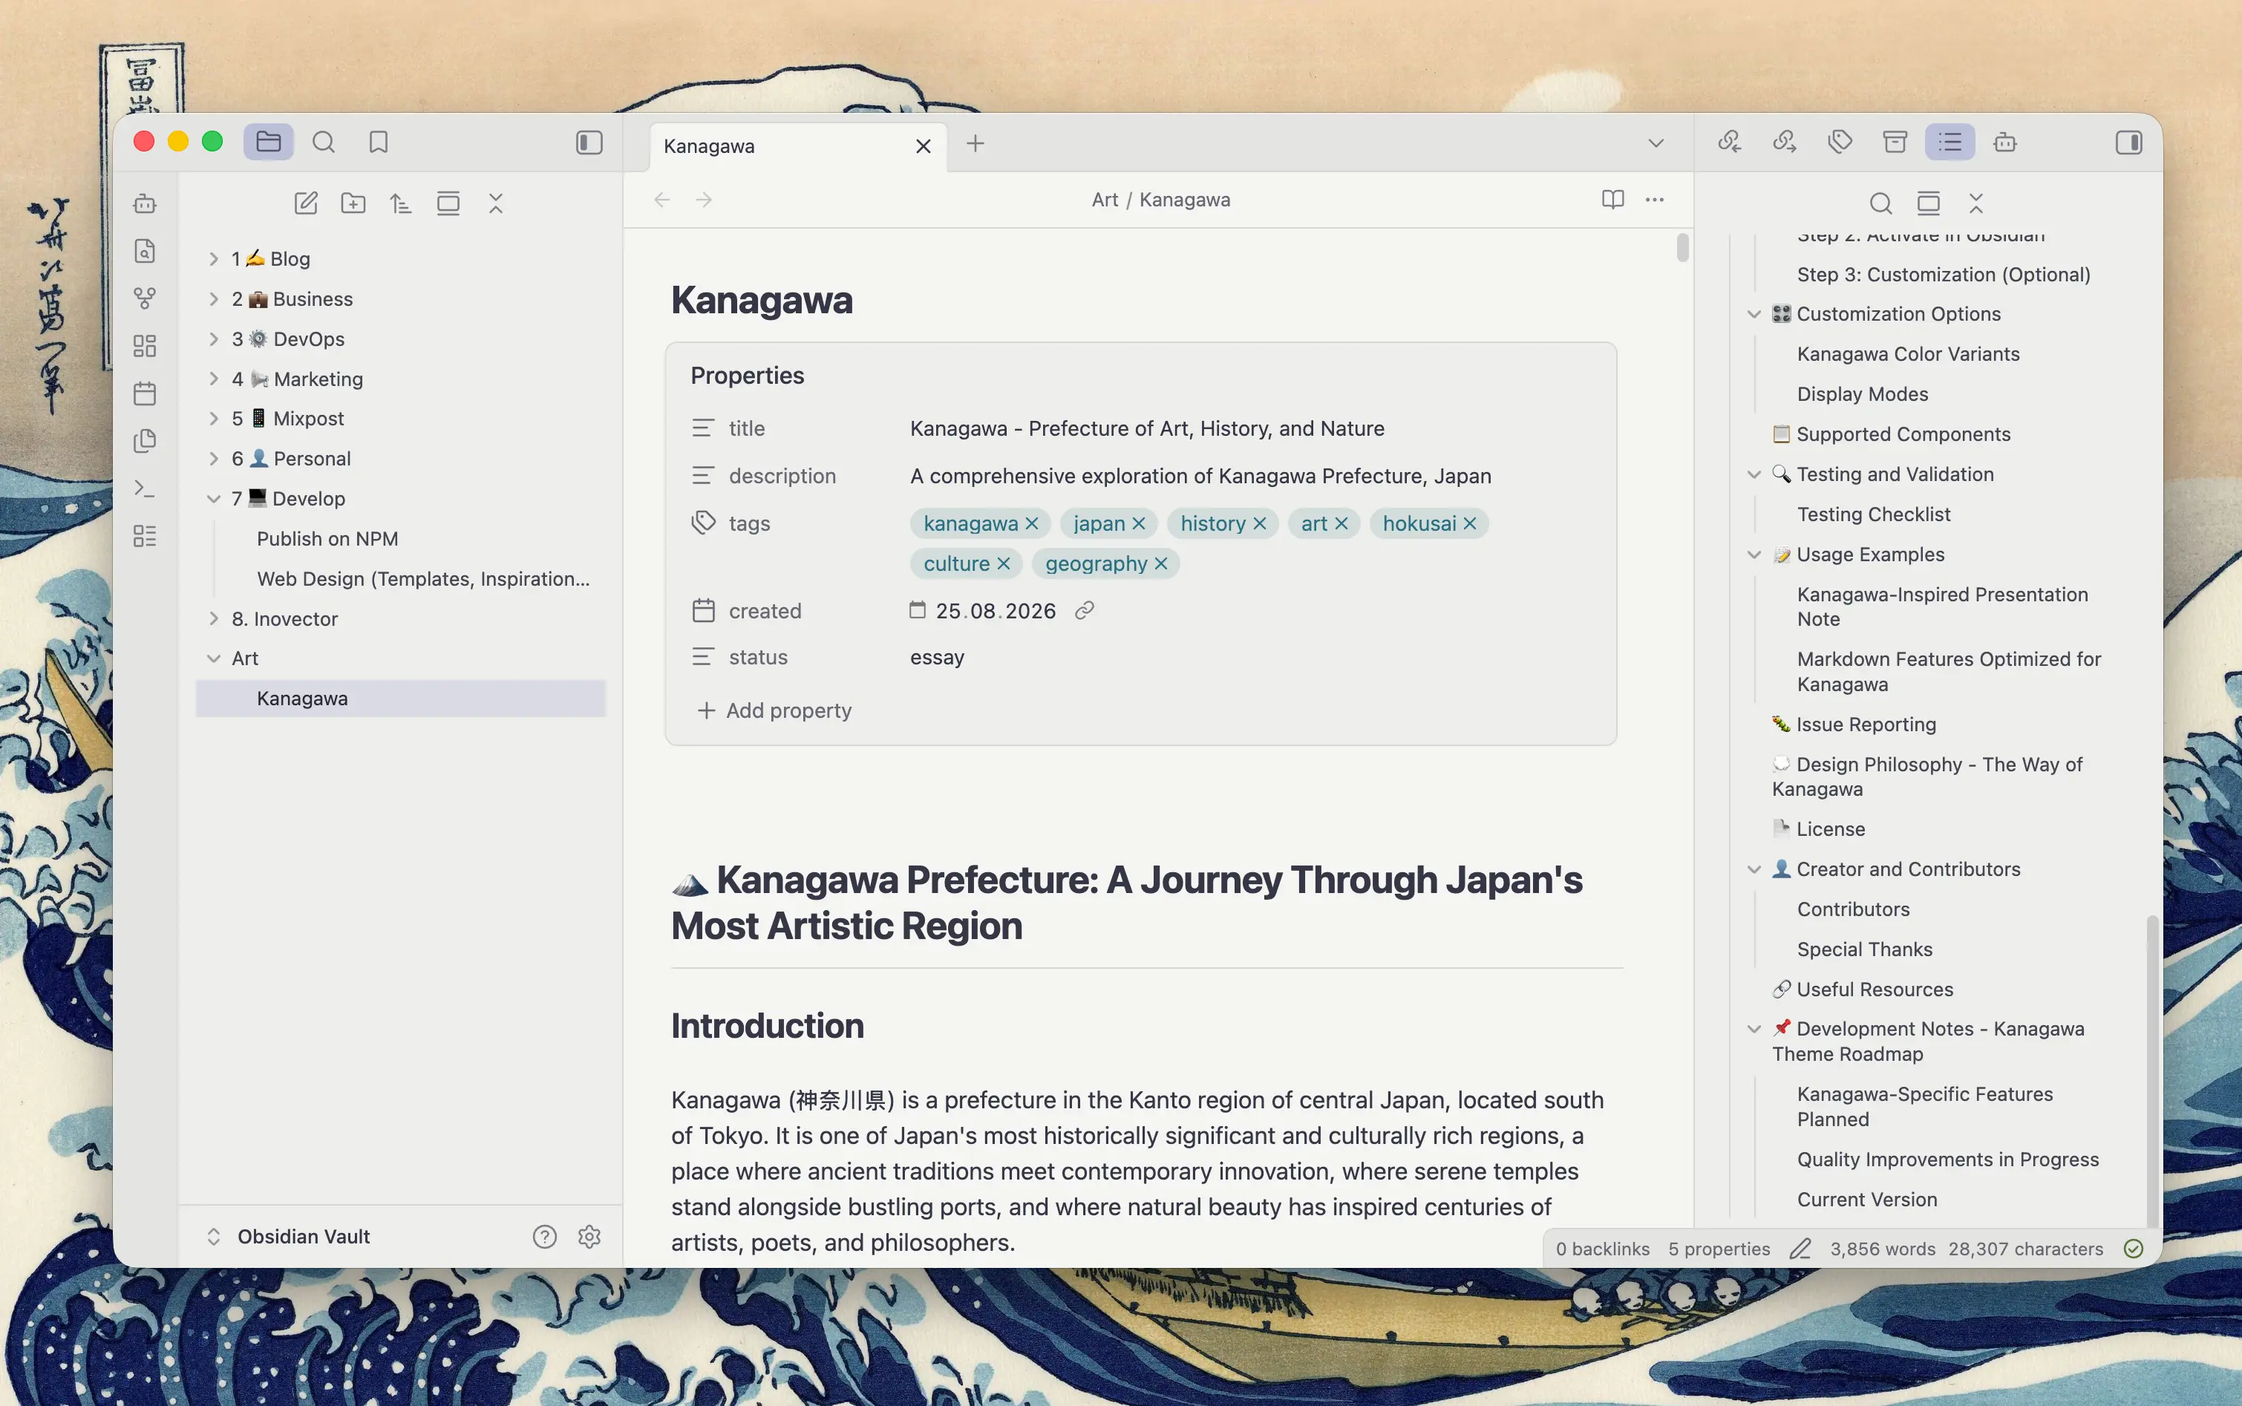Screen dimensions: 2242x1406
Task: Open the tab list dropdown chevron
Action: tap(1656, 143)
